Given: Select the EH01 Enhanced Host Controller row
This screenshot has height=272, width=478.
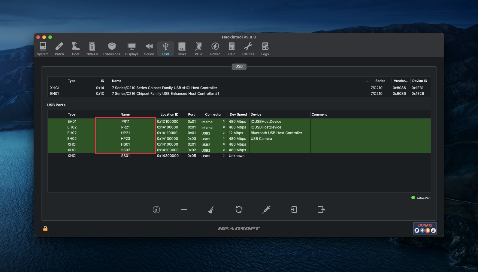Looking at the screenshot, I should click(239, 94).
